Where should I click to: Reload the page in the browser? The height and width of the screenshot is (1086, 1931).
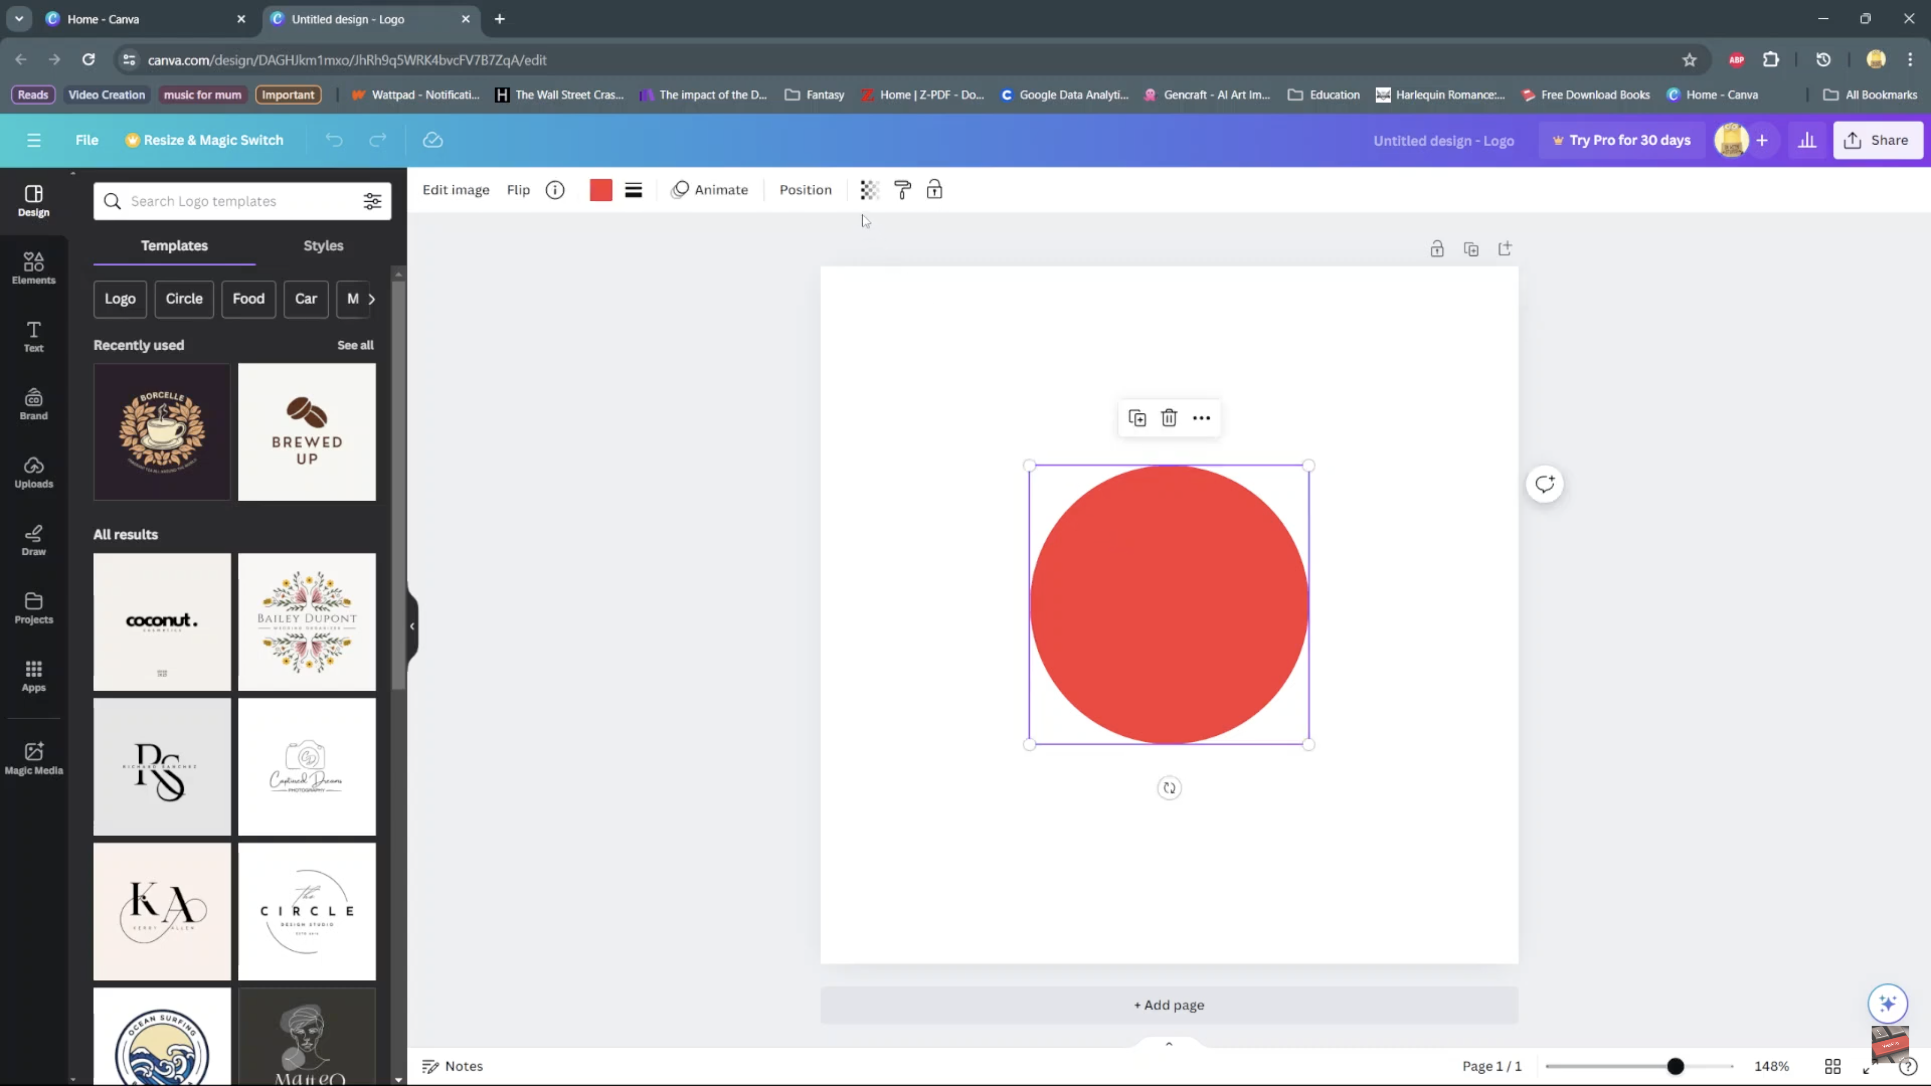point(89,59)
